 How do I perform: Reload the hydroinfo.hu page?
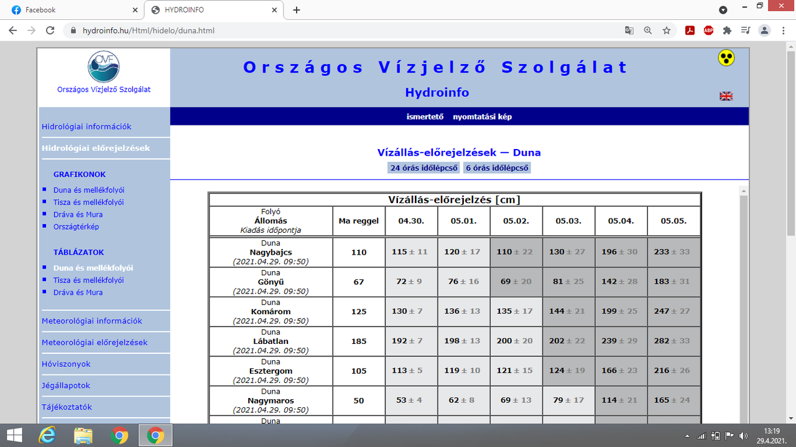point(50,30)
